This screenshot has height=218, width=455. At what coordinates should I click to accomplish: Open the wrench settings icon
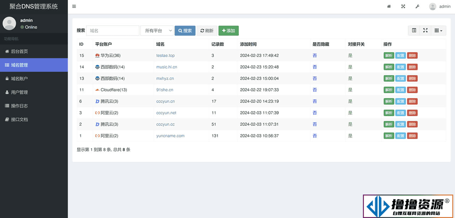point(417,6)
